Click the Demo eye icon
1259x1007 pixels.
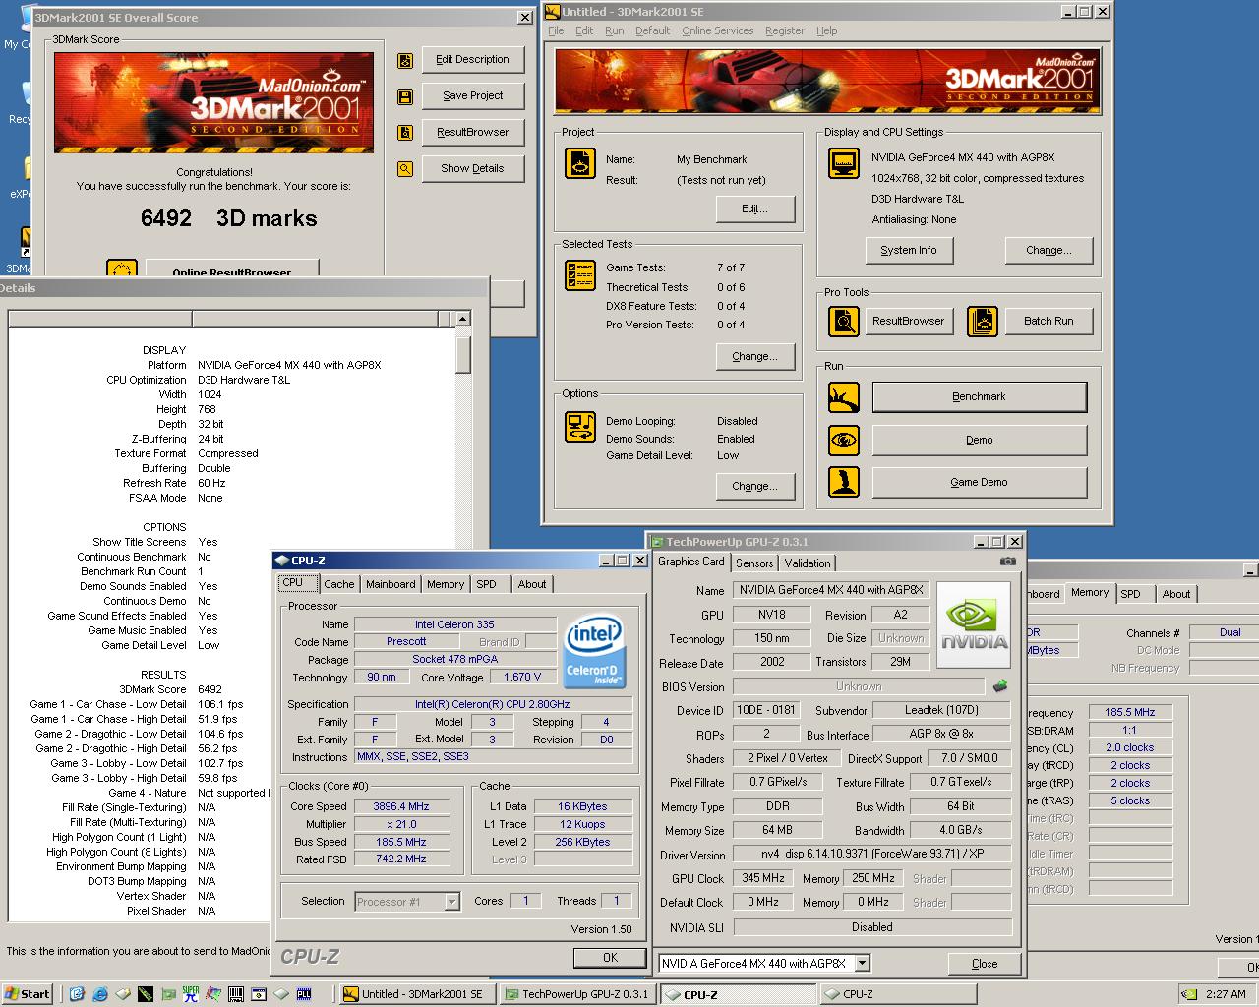click(844, 440)
